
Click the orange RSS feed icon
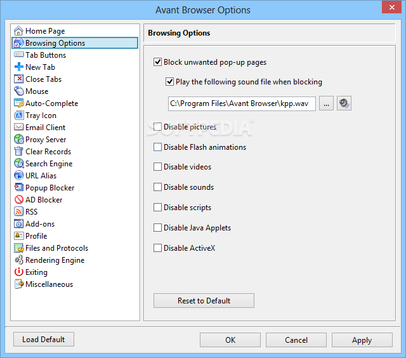click(x=18, y=211)
